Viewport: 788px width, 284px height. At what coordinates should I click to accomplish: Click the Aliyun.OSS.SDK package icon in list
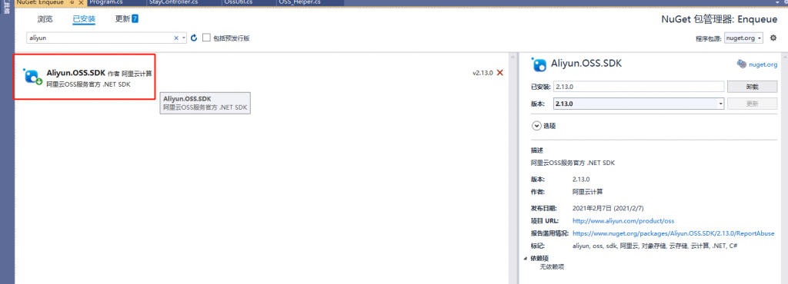[32, 76]
